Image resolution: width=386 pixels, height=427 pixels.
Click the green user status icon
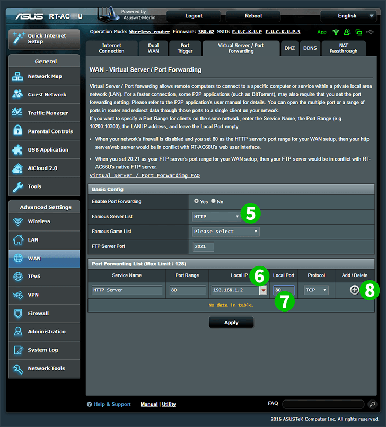(347, 32)
